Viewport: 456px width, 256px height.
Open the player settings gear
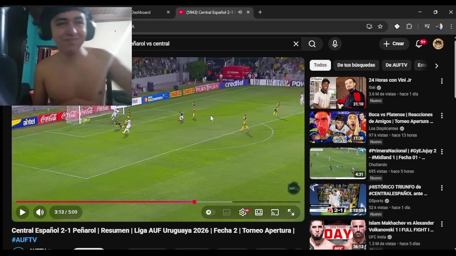[243, 212]
